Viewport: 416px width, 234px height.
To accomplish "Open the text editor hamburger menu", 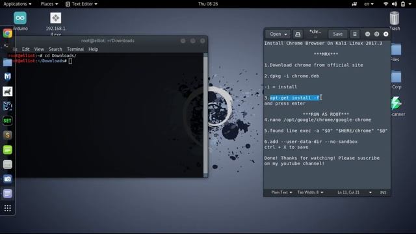I will (x=355, y=34).
